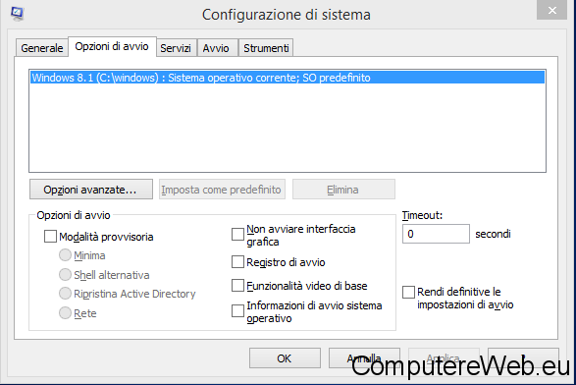The height and width of the screenshot is (385, 576).
Task: Go to the Strumenti tab
Action: (x=266, y=48)
